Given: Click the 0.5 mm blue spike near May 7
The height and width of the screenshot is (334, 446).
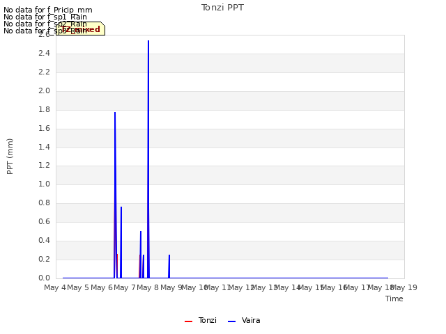Looking at the screenshot, I should (141, 255).
